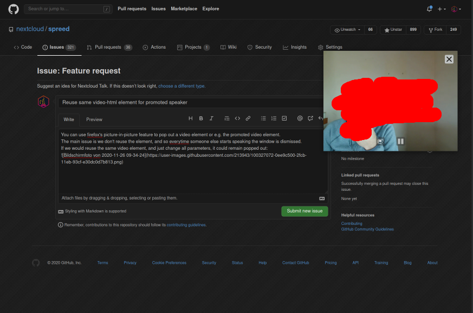The width and height of the screenshot is (473, 313).
Task: Switch to the Wiki tab
Action: [x=228, y=47]
